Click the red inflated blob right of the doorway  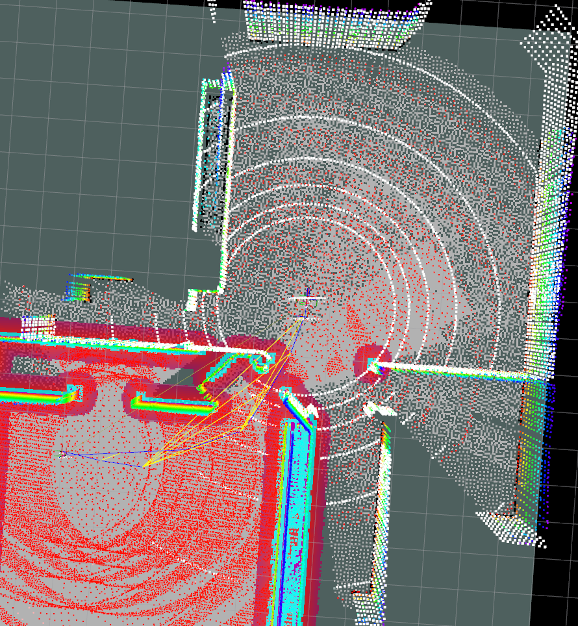click(x=366, y=363)
